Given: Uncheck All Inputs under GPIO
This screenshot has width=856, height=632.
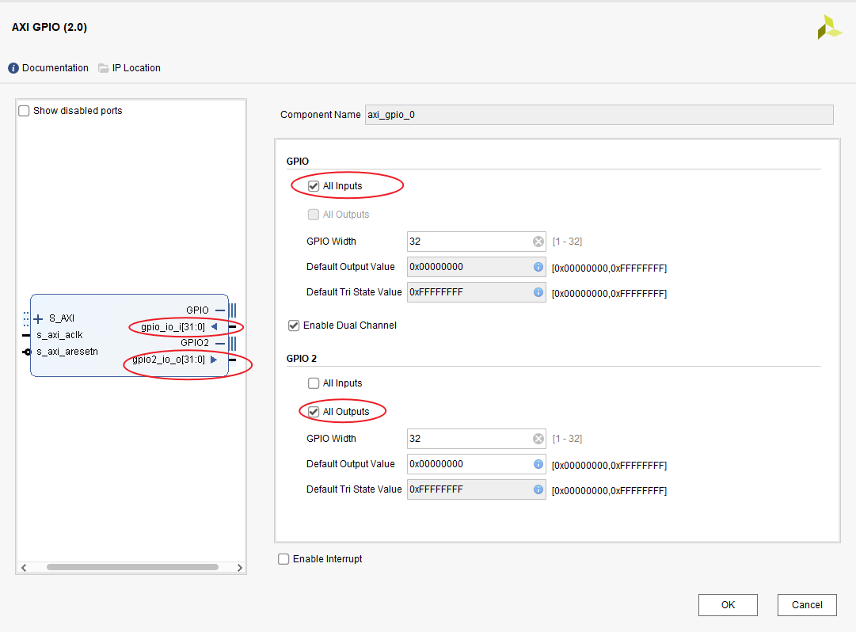Looking at the screenshot, I should [x=314, y=186].
